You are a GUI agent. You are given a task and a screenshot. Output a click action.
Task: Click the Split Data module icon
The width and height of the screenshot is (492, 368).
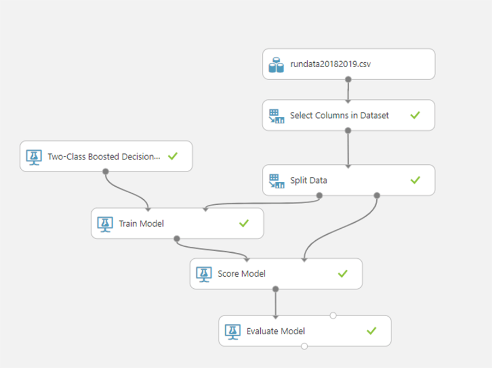point(277,181)
